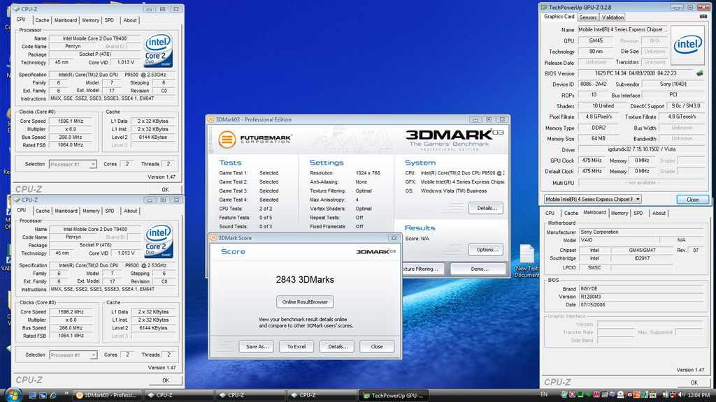716x402 pixels.
Task: Expand the quick launch overflow chevron
Action: point(66,393)
